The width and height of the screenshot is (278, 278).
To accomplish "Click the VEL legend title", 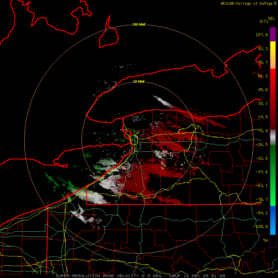I will 271,19.
